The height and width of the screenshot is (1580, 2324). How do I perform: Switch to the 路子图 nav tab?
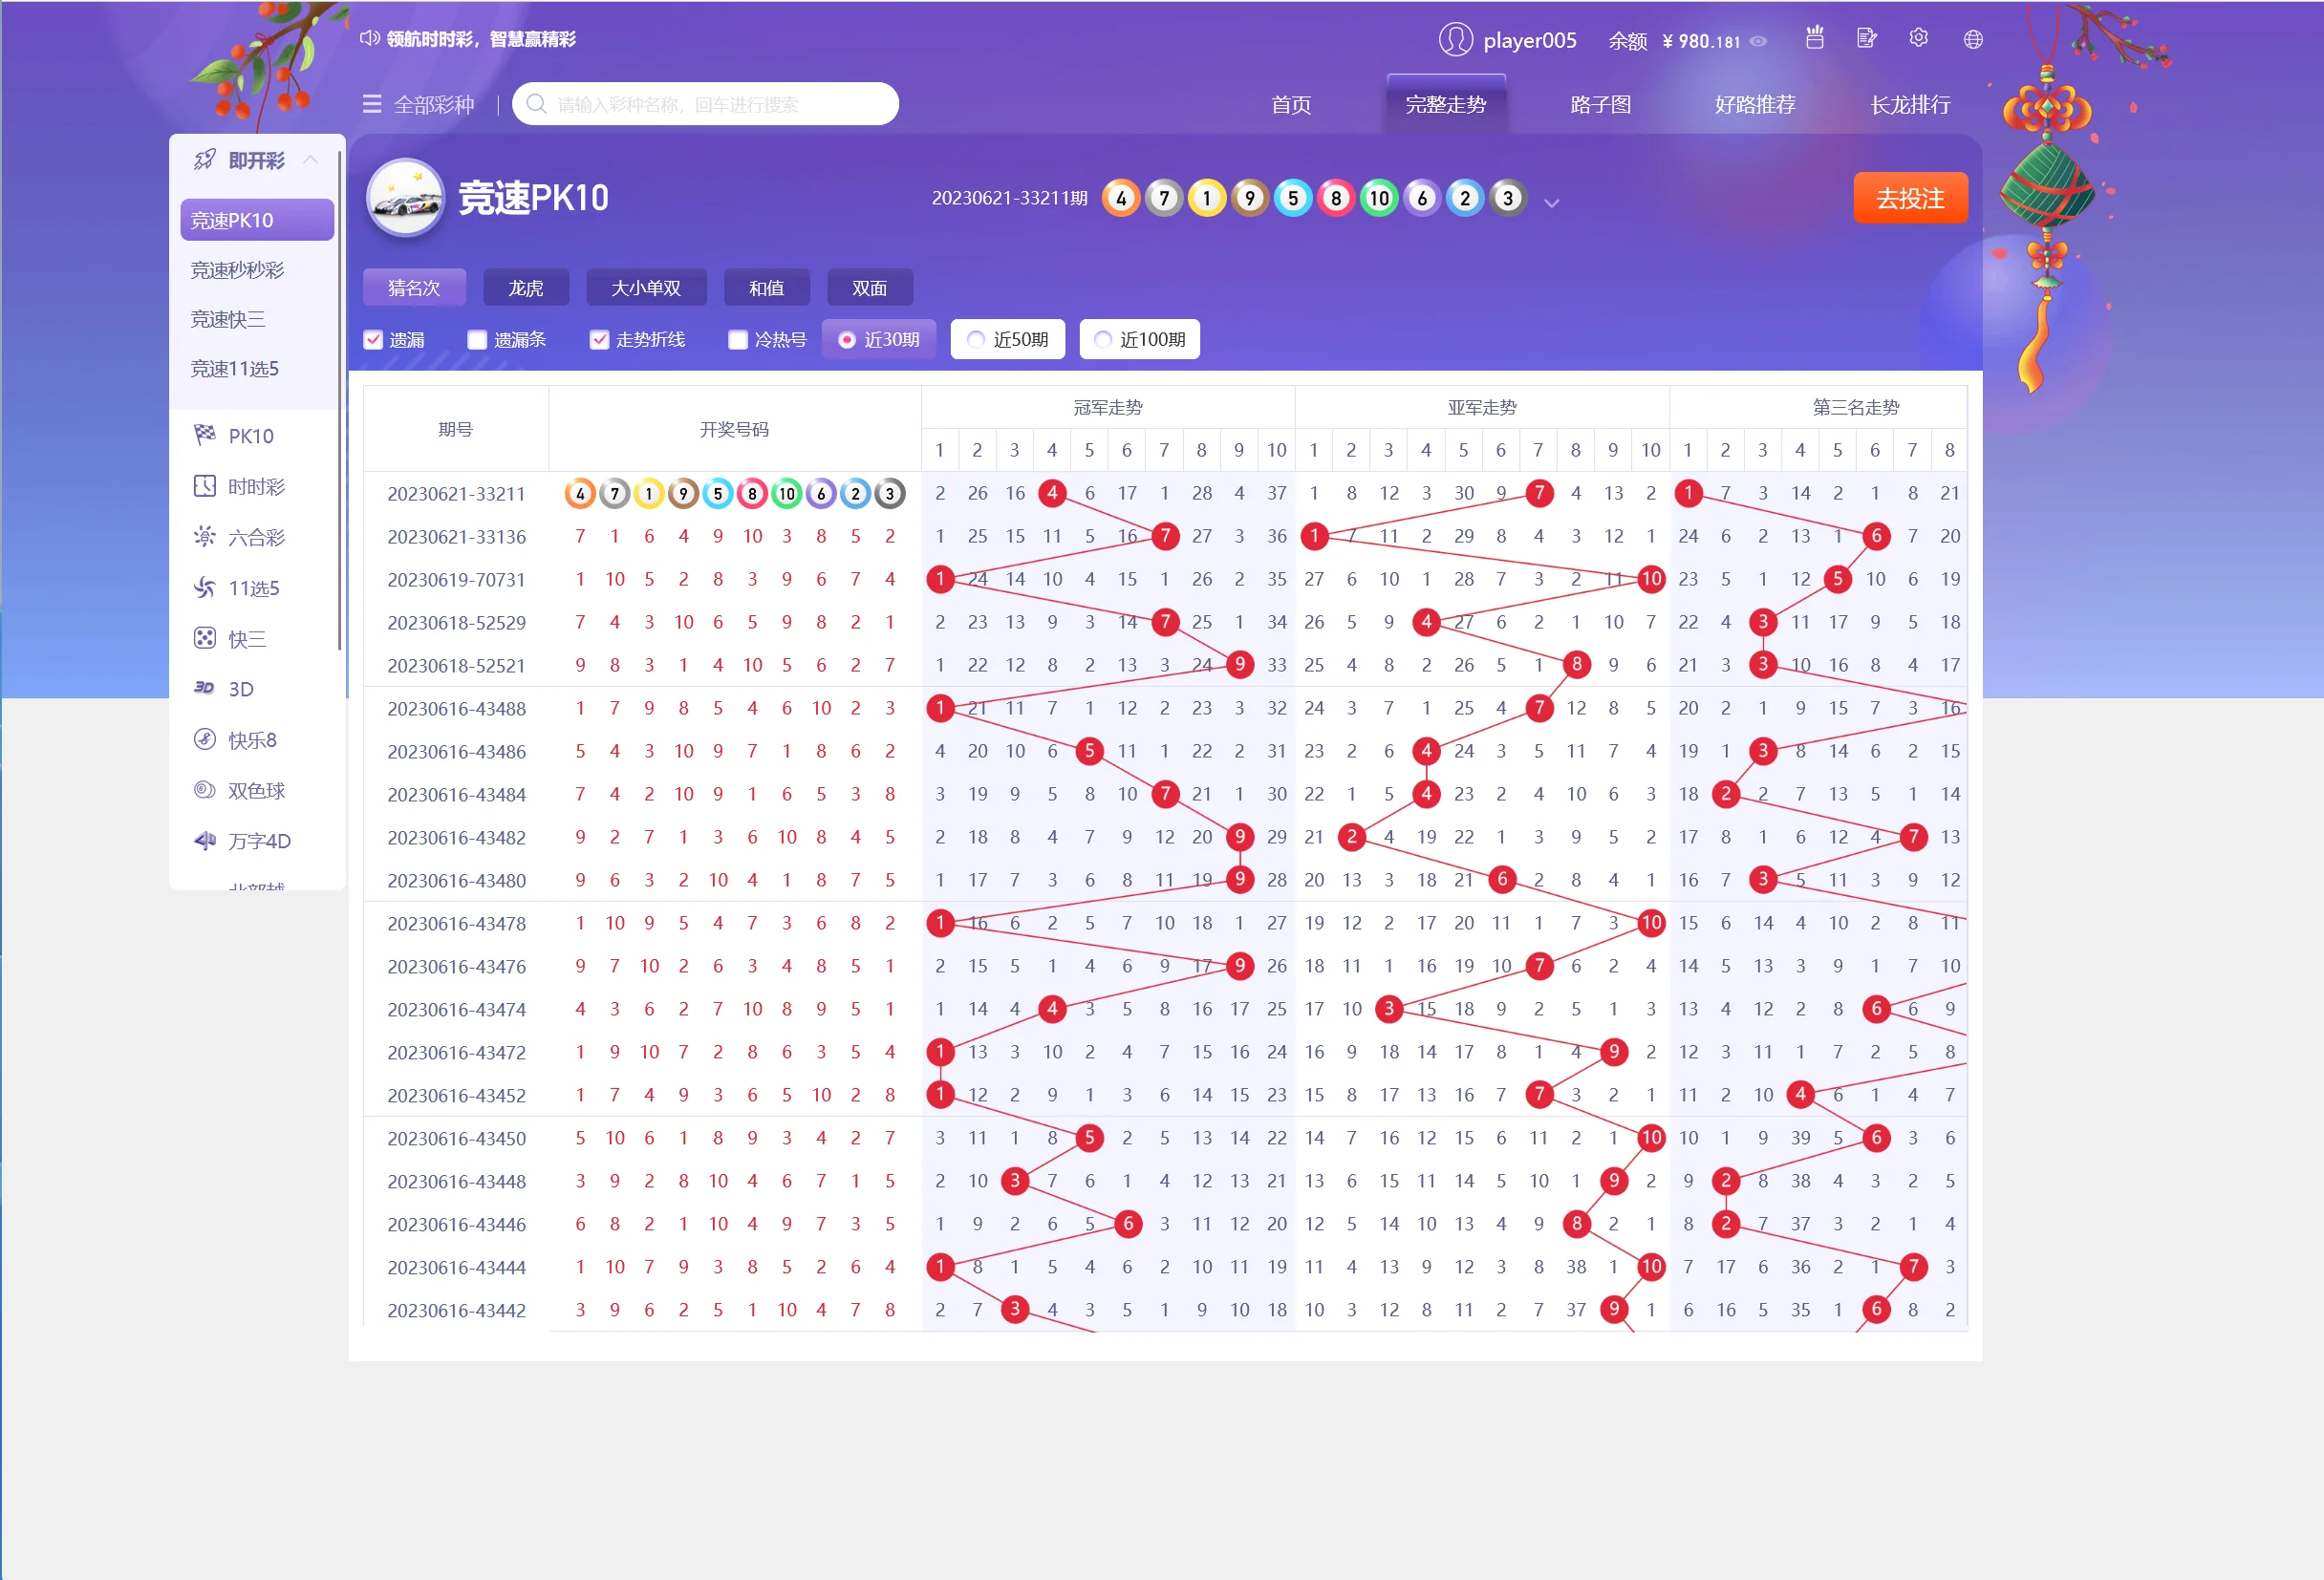(x=1600, y=104)
